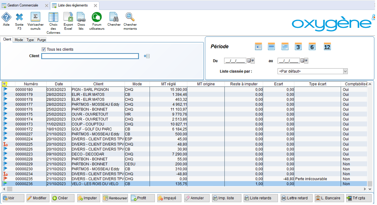
Task: Open Docs liés icon
Action: pyautogui.click(x=81, y=17)
